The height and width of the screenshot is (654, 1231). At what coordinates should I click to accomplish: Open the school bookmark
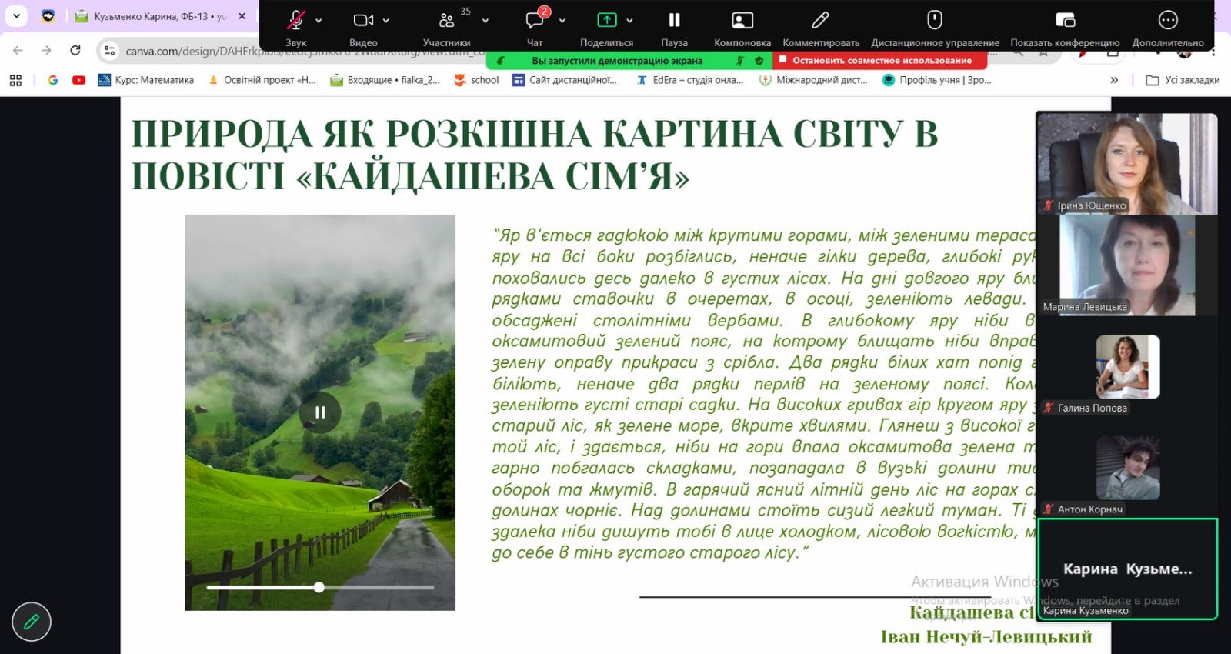pyautogui.click(x=476, y=80)
